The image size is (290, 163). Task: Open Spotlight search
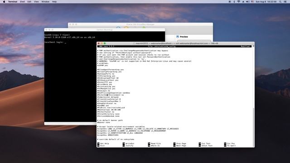coord(280,2)
